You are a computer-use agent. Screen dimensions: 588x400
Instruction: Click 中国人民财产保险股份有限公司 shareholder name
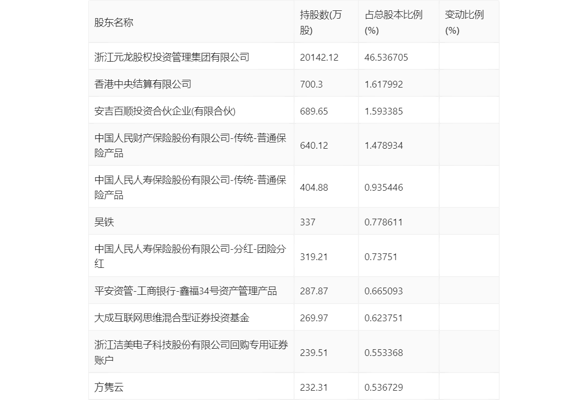[190, 145]
